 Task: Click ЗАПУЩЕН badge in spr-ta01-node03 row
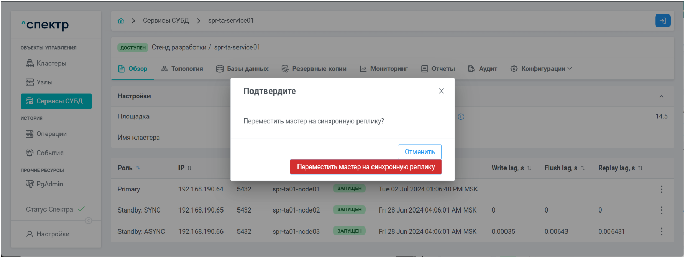(349, 231)
